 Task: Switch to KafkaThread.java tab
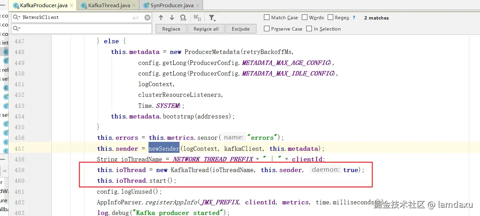click(108, 5)
